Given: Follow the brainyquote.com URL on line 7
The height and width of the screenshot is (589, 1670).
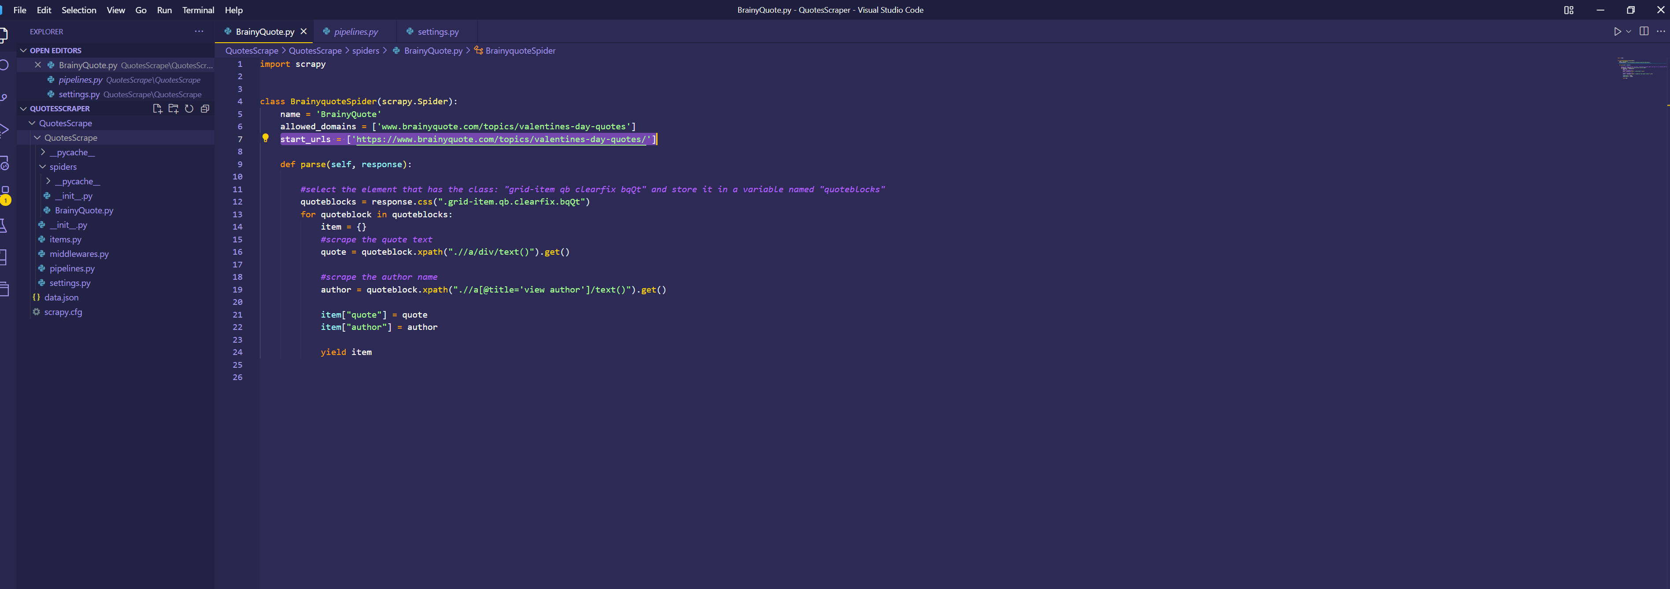Looking at the screenshot, I should point(501,139).
